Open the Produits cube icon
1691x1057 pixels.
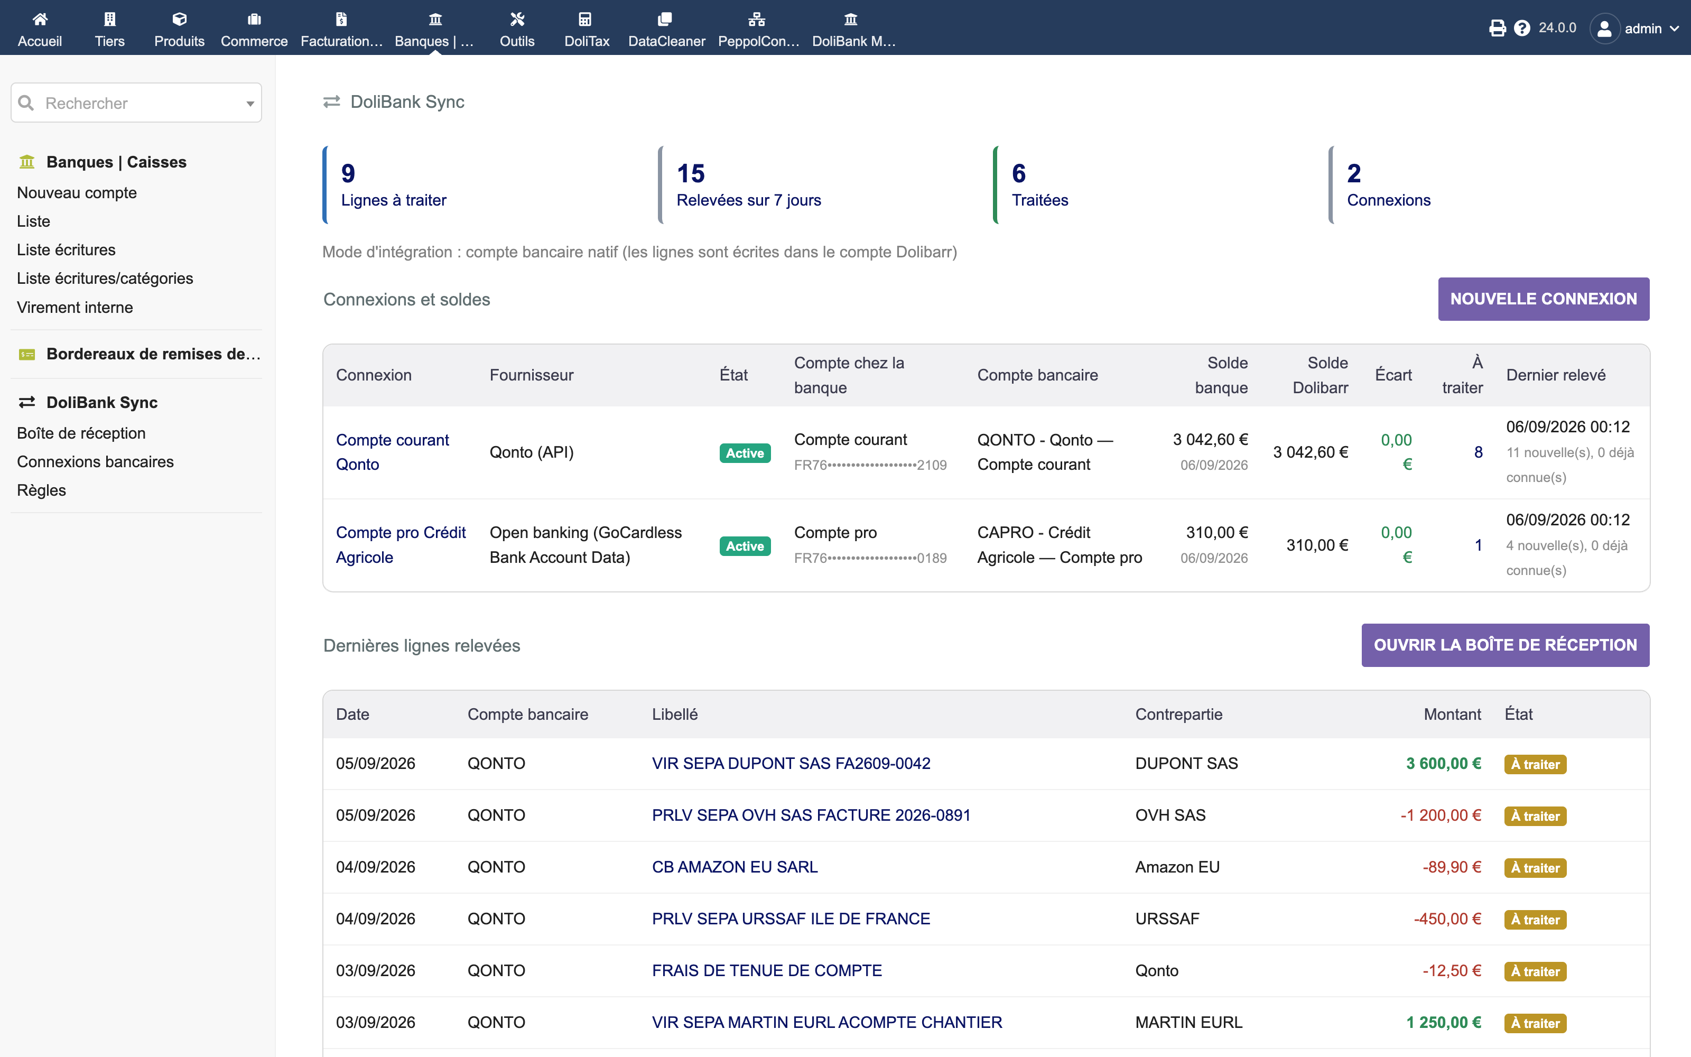[x=180, y=19]
